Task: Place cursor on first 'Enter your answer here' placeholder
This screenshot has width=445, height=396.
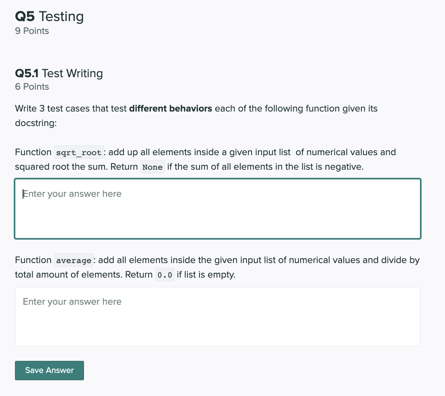Action: pos(72,194)
